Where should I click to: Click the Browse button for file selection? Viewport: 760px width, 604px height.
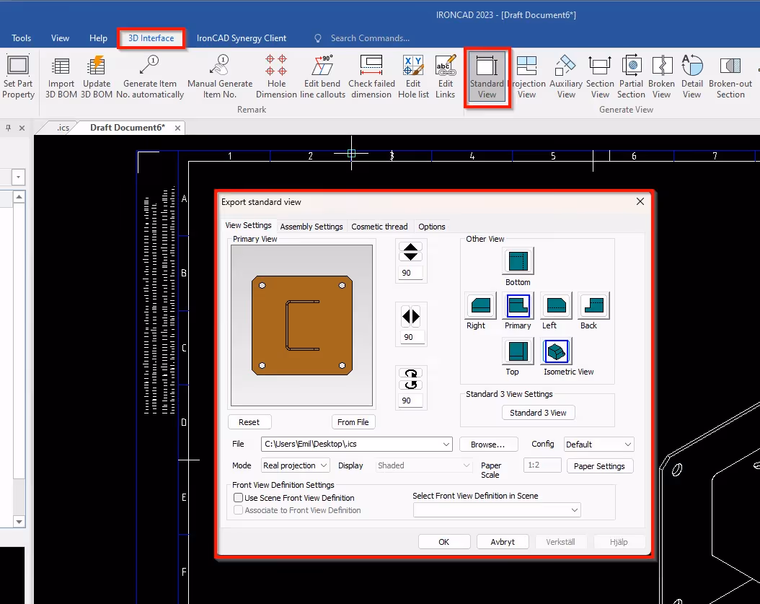pyautogui.click(x=489, y=444)
